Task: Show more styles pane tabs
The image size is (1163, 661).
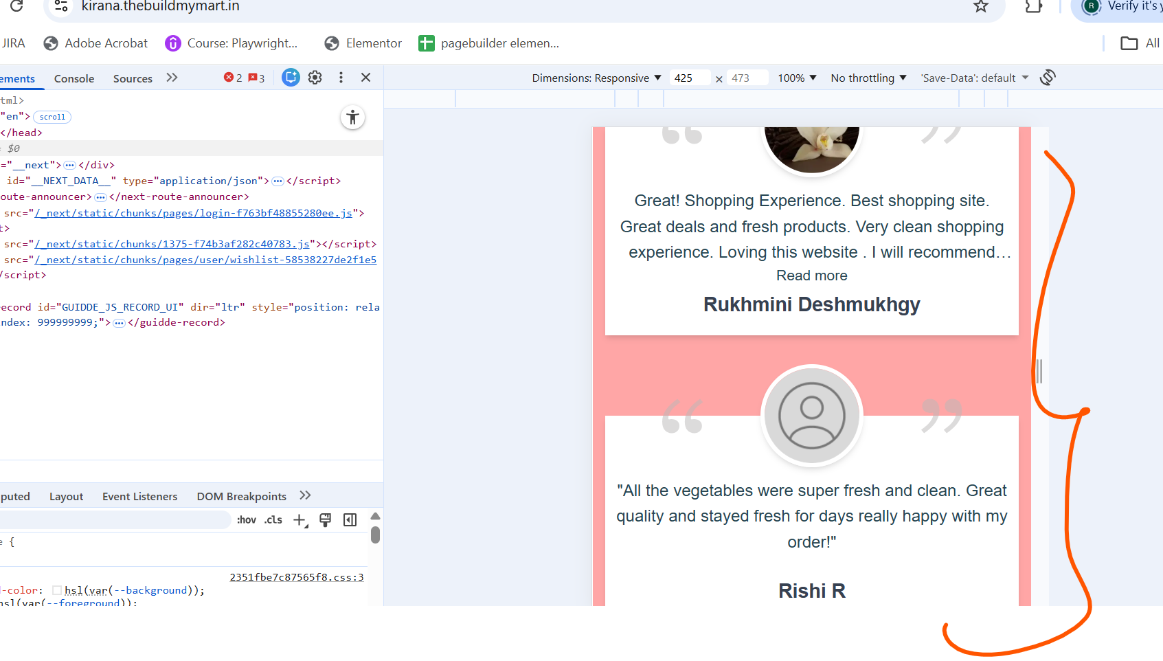Action: (x=306, y=495)
